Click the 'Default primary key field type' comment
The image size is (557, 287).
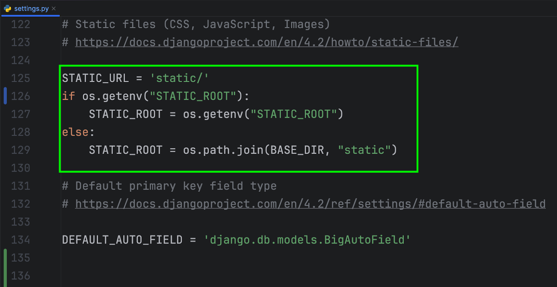176,186
